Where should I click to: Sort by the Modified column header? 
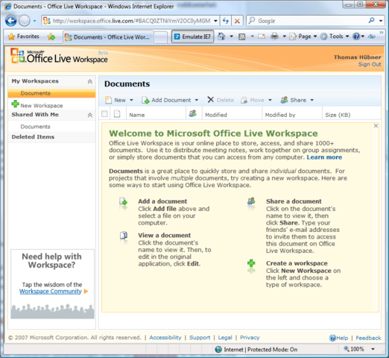216,115
